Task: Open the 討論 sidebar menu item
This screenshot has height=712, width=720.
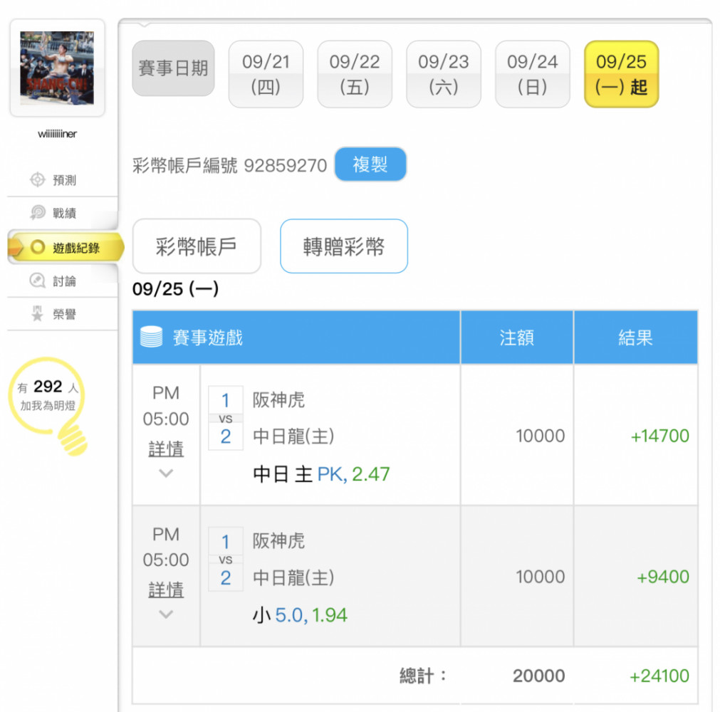Action: coord(63,281)
